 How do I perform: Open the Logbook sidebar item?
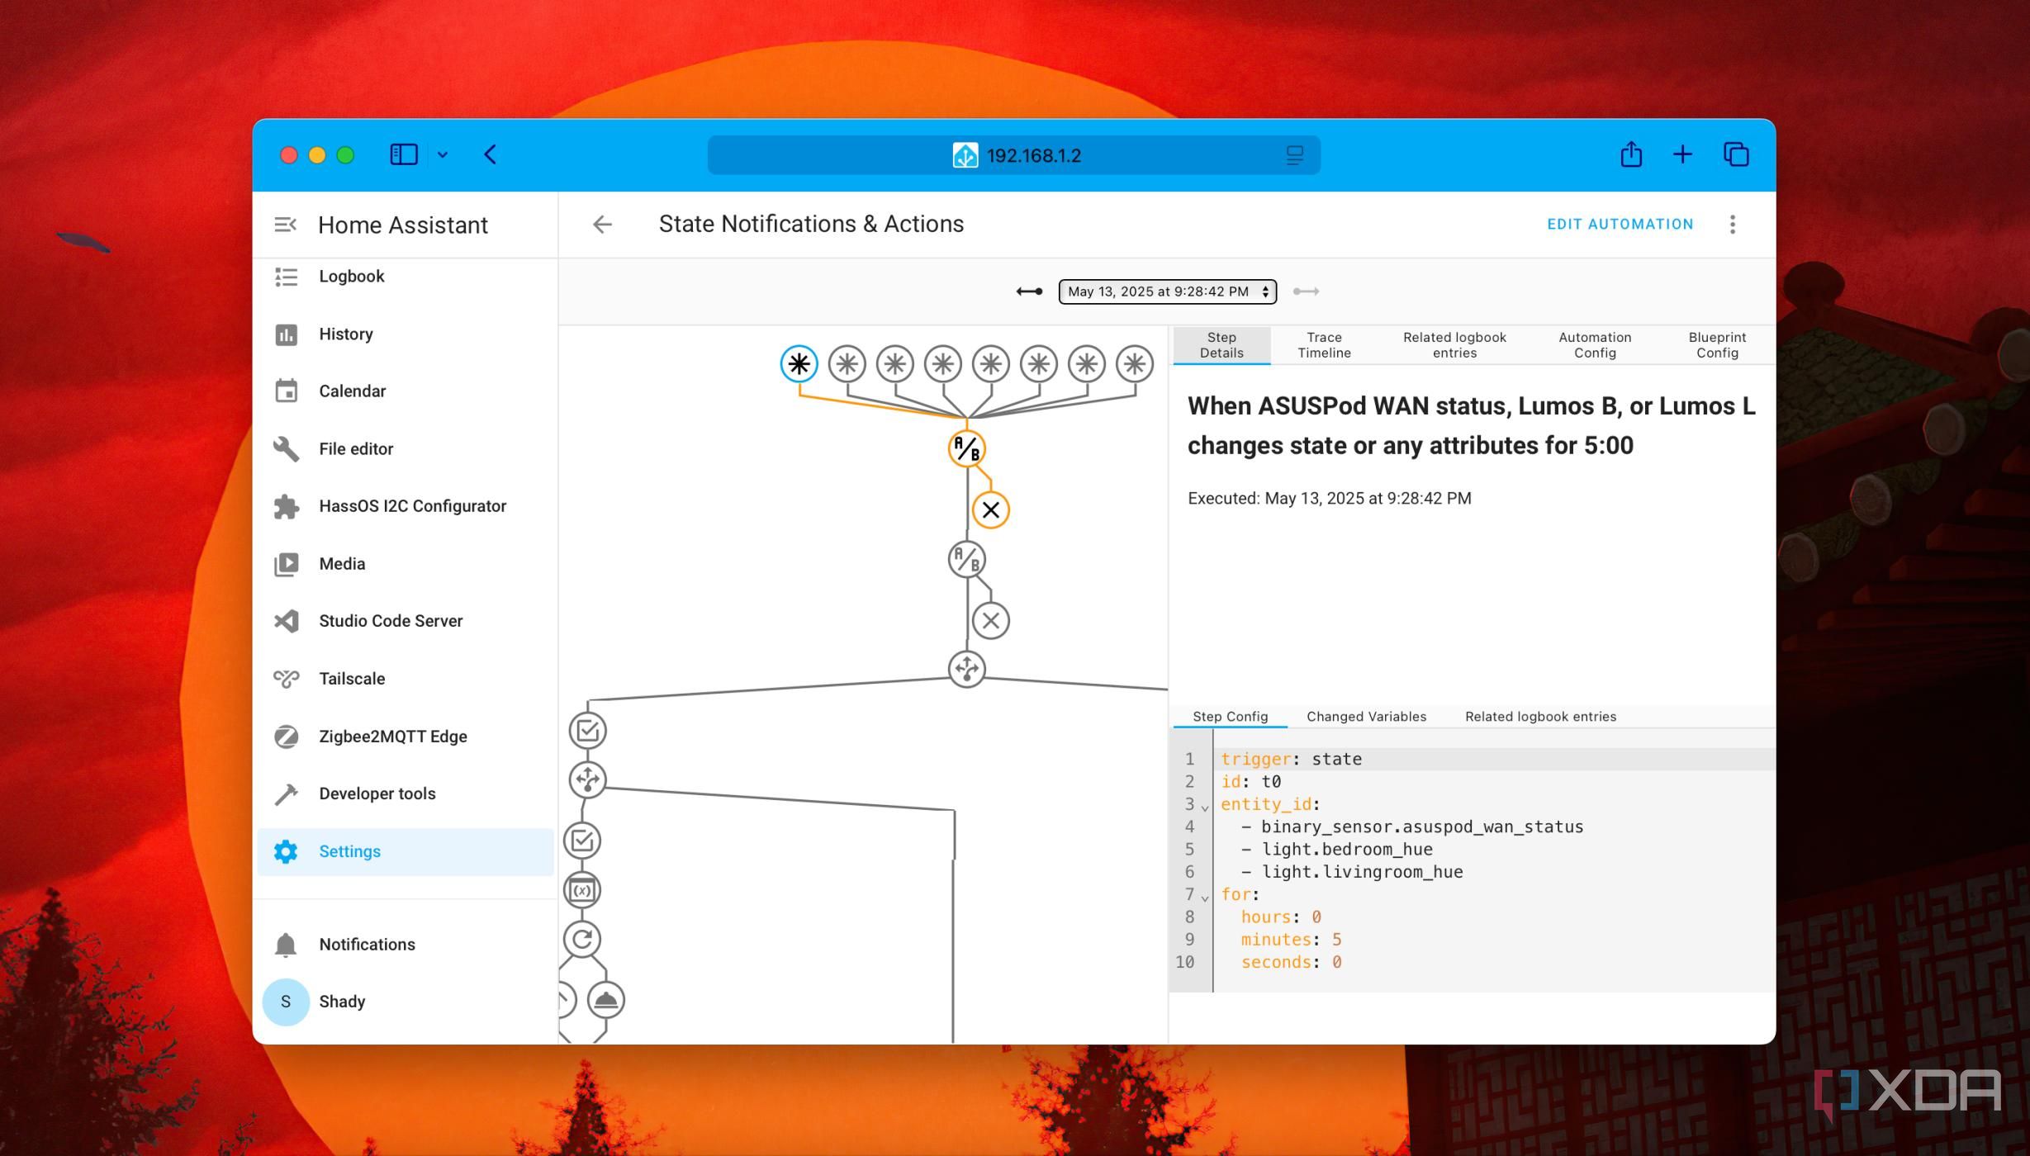pyautogui.click(x=405, y=277)
